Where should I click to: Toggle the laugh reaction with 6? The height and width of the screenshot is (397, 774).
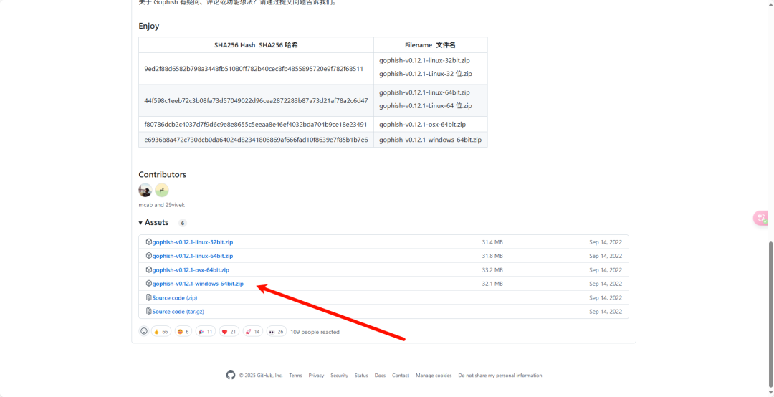pyautogui.click(x=183, y=331)
